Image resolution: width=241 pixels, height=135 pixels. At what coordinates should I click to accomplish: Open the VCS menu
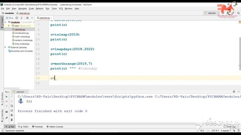(61, 9)
